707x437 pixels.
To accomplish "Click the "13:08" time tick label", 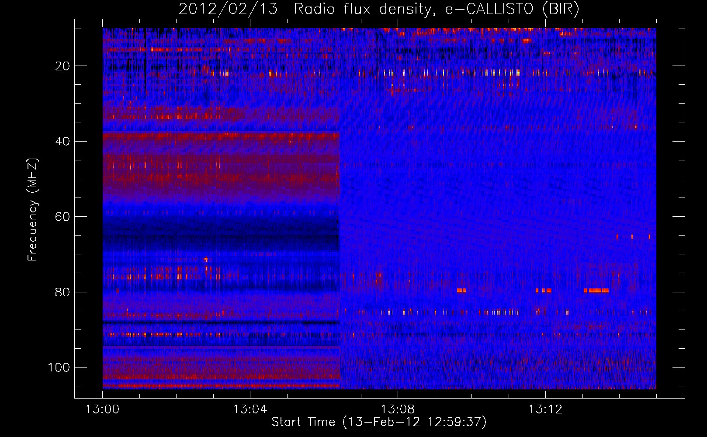I will (398, 409).
